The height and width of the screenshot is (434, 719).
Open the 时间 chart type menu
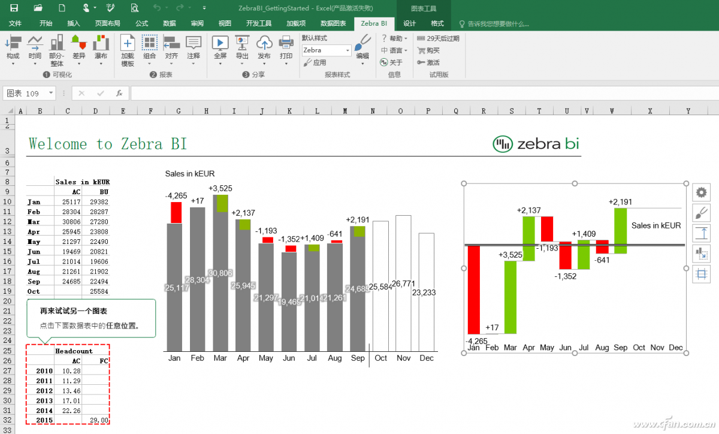coord(35,50)
